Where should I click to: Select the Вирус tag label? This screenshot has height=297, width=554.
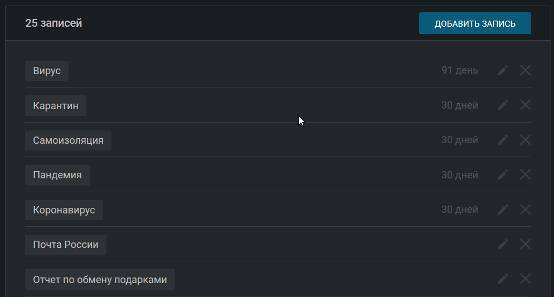[47, 71]
